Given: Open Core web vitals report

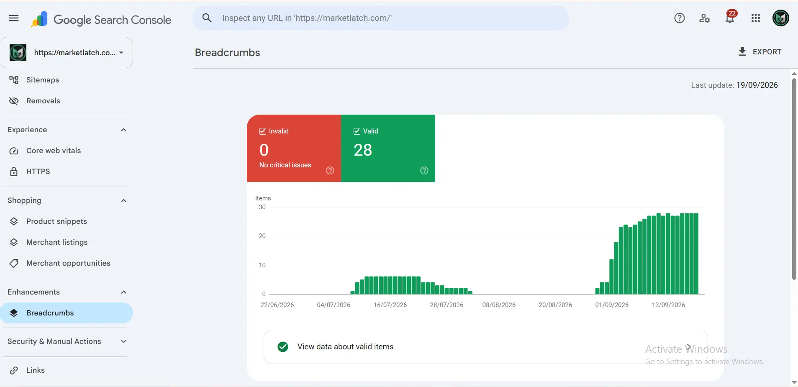Looking at the screenshot, I should [67, 151].
